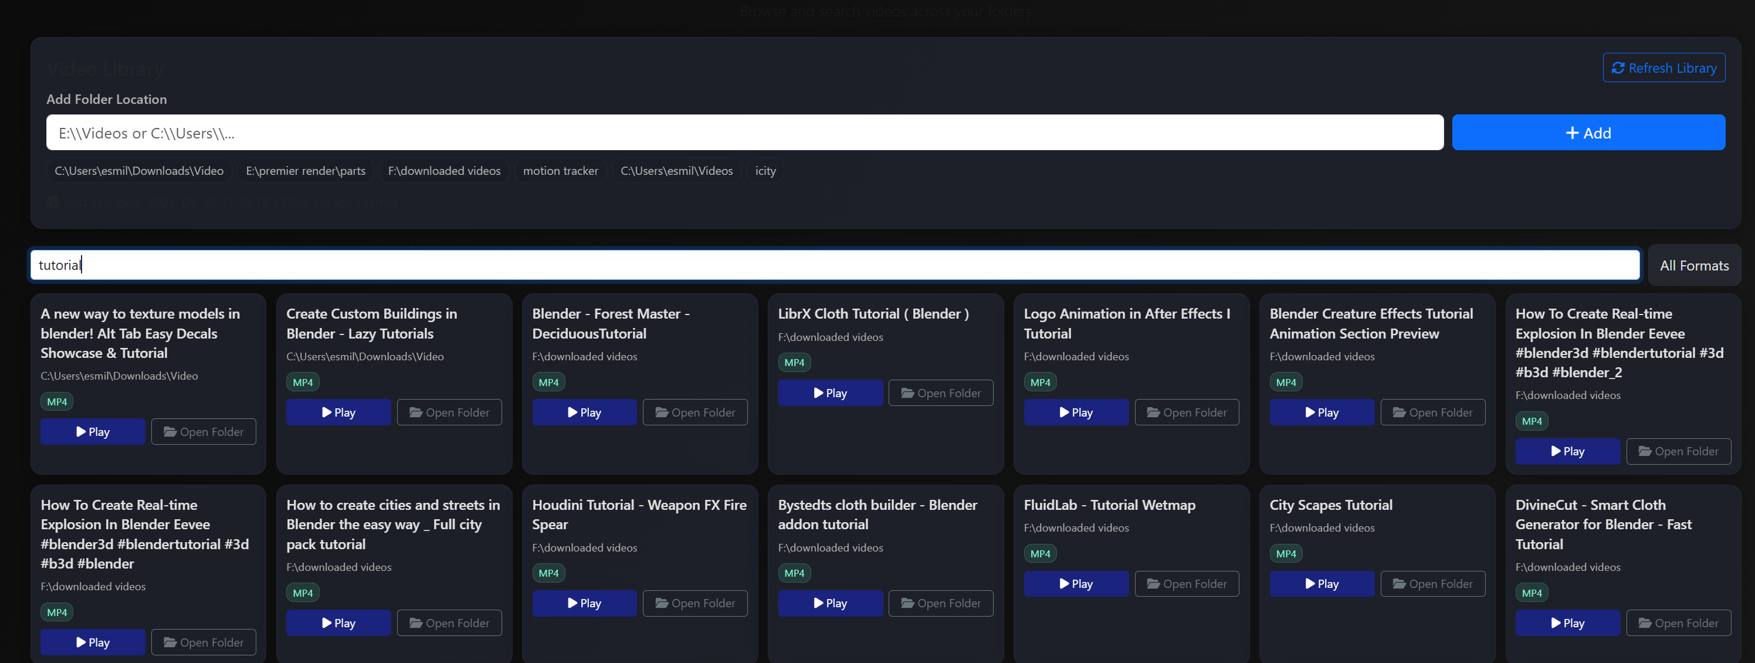The height and width of the screenshot is (663, 1755).
Task: Open folder for Bystedts cloth builder tutorial
Action: 940,603
